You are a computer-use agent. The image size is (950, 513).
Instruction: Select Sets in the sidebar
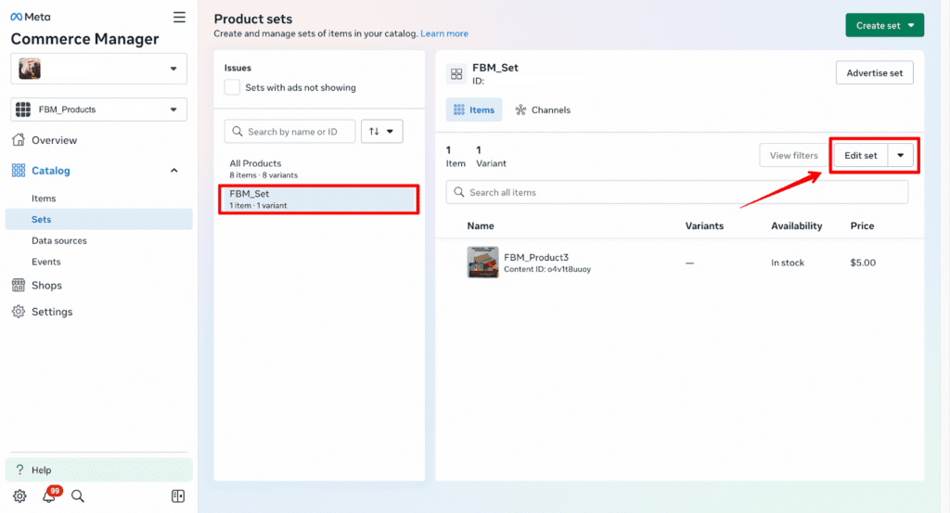coord(98,219)
